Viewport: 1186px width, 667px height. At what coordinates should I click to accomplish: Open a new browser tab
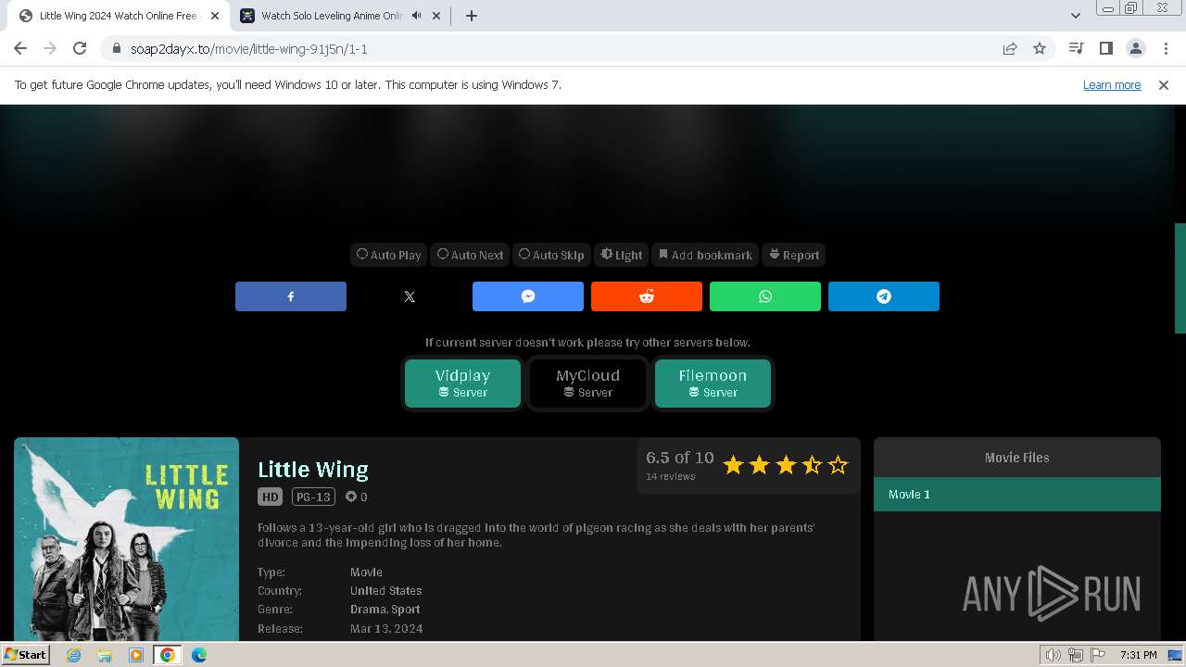[x=472, y=16]
